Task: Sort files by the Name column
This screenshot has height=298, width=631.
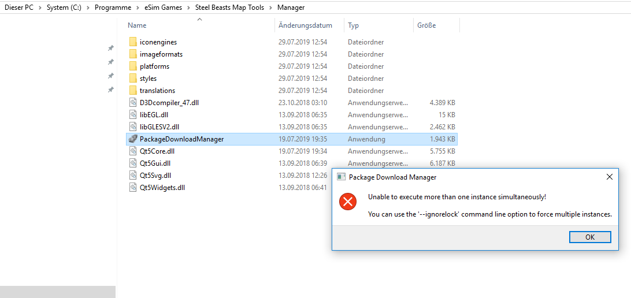Action: click(x=138, y=25)
